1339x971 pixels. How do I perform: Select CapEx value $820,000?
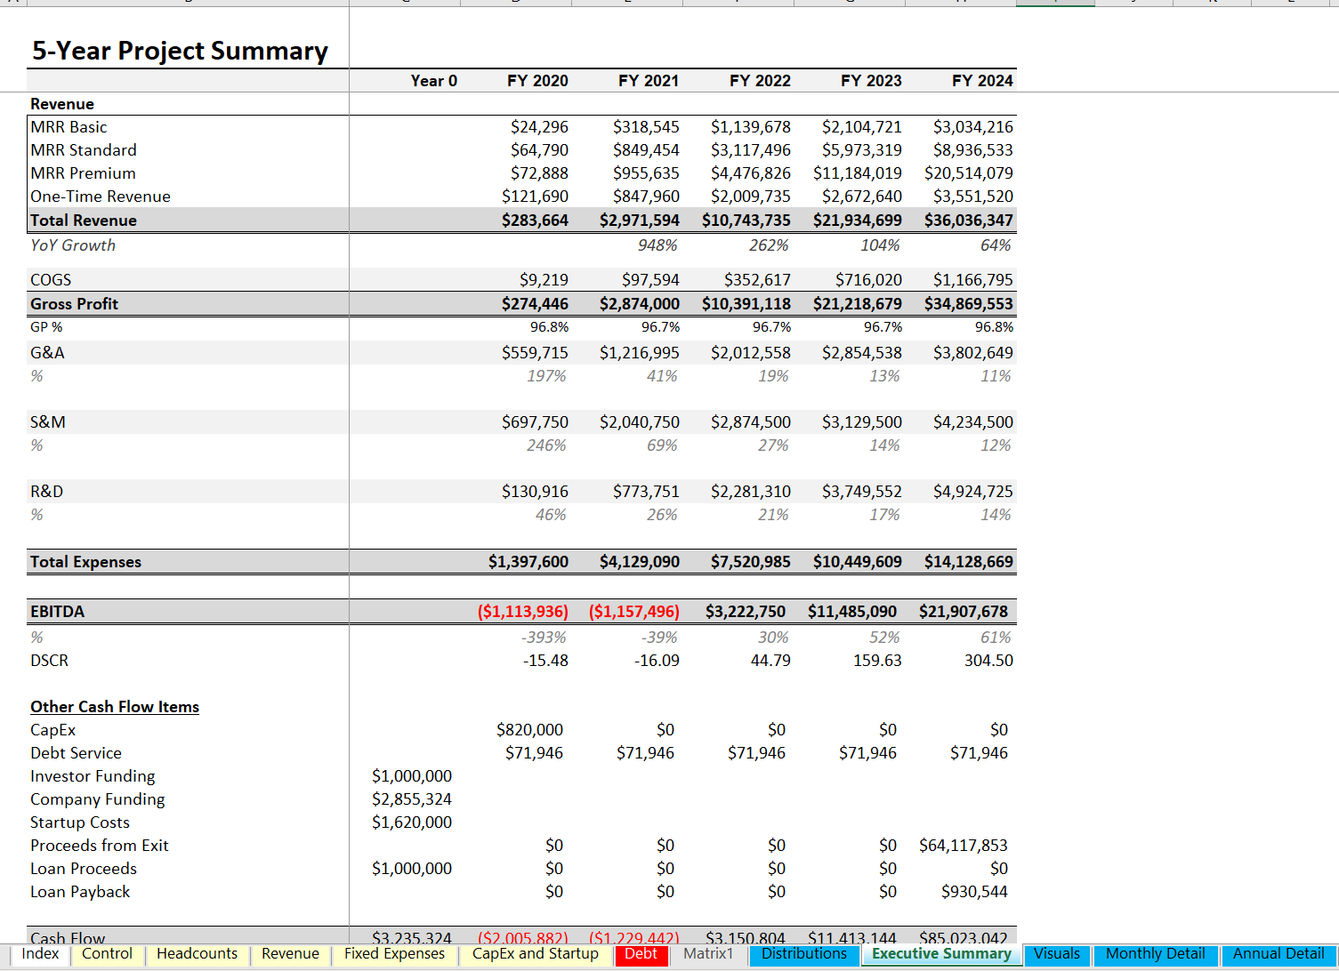point(529,730)
